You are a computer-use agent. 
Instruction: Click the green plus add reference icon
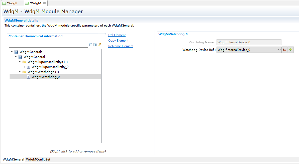coord(291,50)
